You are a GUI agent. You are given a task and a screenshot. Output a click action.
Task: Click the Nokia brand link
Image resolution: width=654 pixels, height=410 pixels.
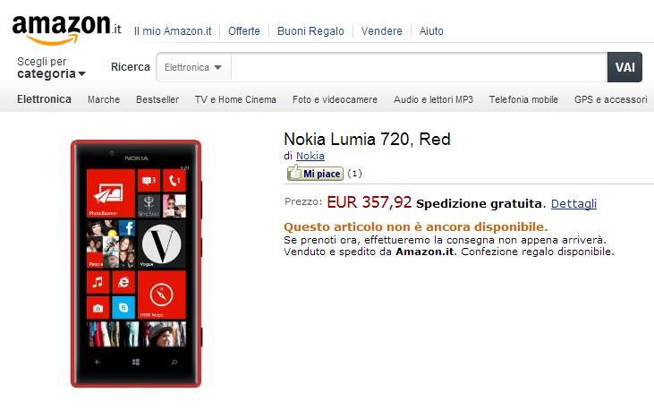310,156
